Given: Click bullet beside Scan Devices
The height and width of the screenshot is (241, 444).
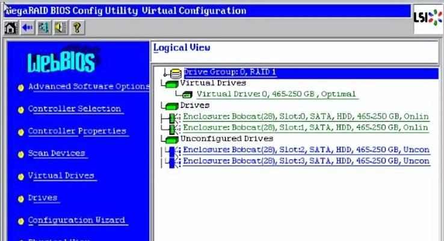Looking at the screenshot, I should point(21,154).
